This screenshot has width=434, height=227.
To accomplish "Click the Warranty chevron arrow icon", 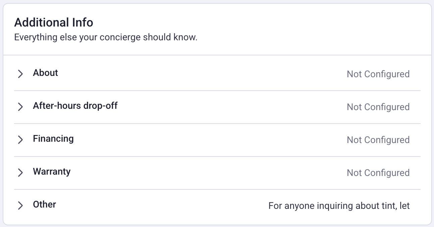I will (20, 173).
